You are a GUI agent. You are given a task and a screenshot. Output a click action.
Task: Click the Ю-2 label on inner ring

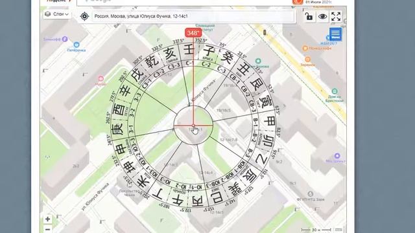[x=181, y=186]
